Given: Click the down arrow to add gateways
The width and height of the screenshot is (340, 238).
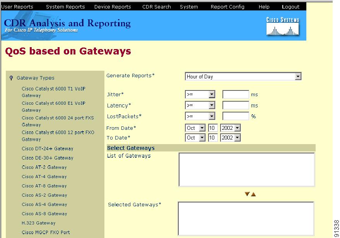Looking at the screenshot, I should pos(247,194).
